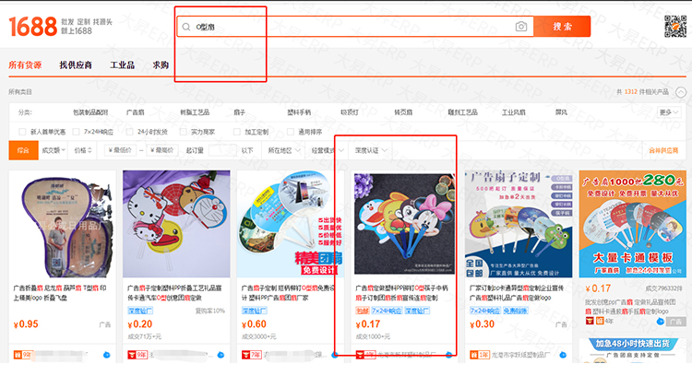Select 综合 sort tab
This screenshot has width=692, height=376.
point(23,150)
